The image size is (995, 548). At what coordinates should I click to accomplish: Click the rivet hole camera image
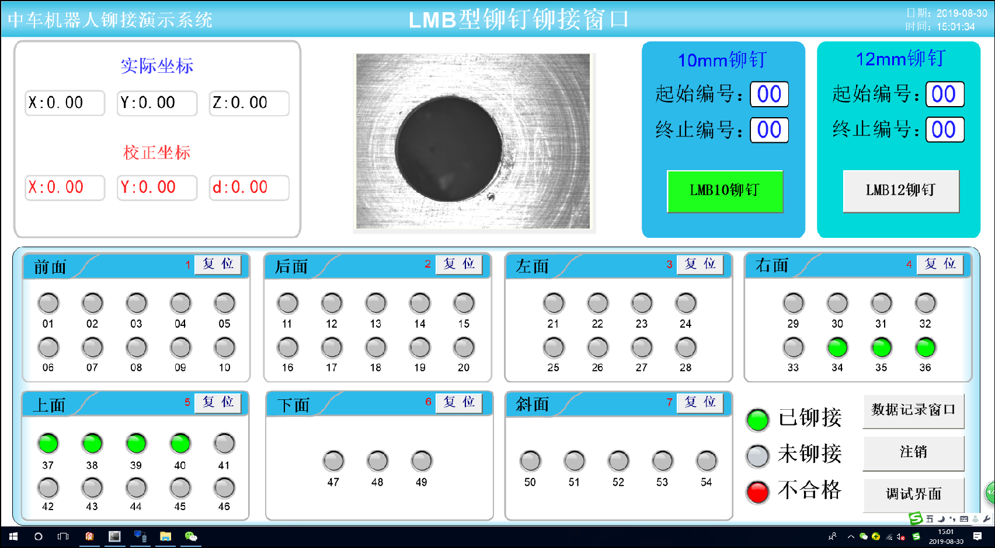tap(473, 141)
